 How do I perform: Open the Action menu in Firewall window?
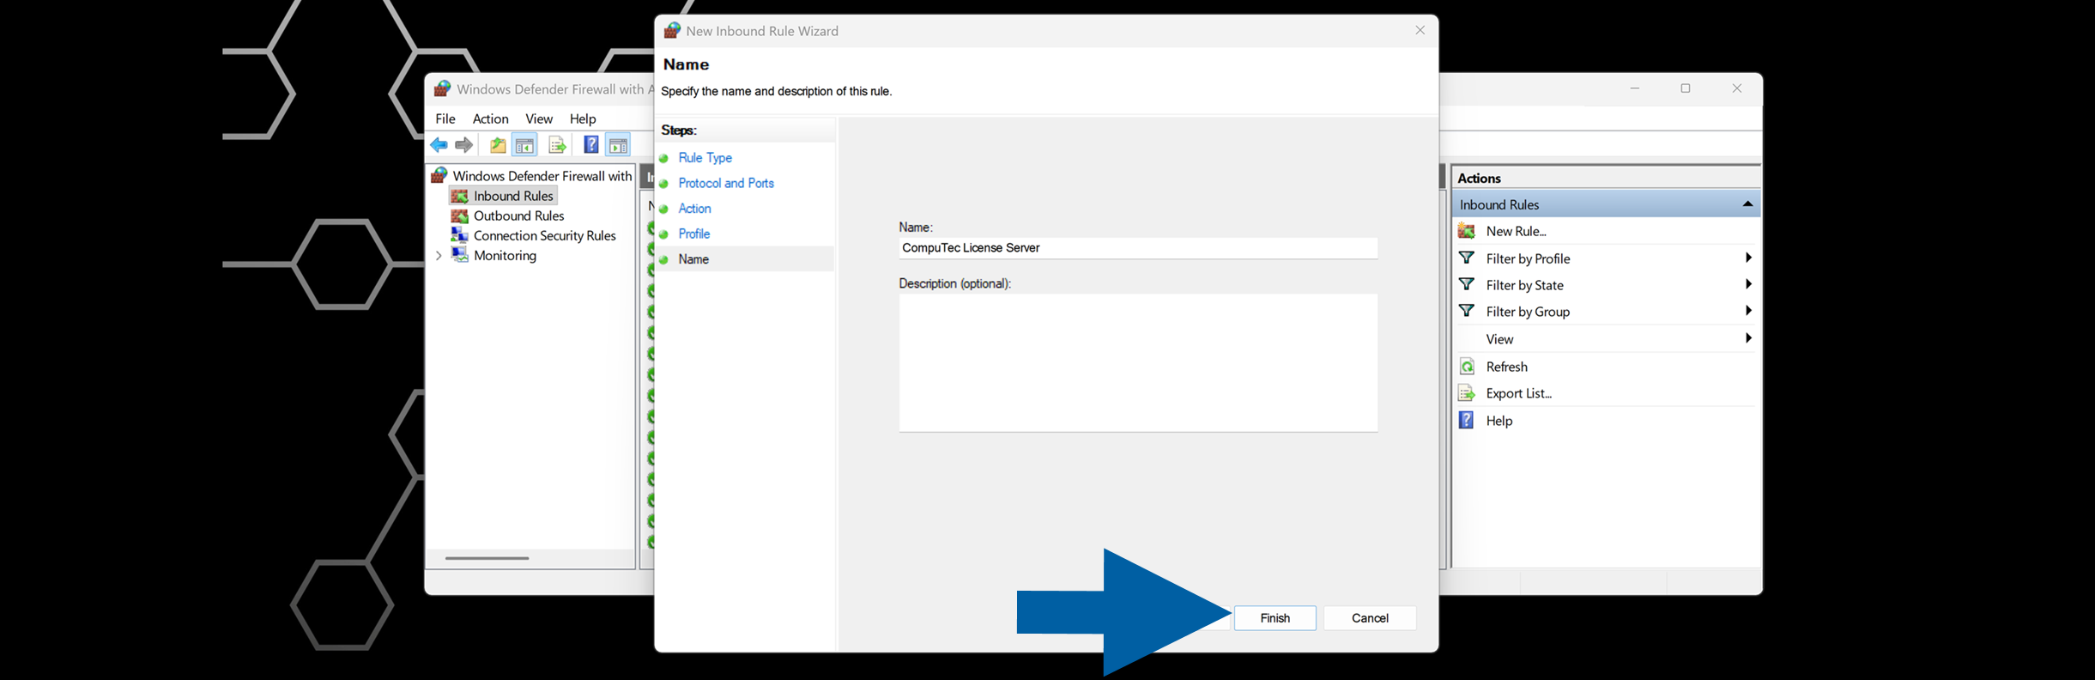(x=490, y=118)
